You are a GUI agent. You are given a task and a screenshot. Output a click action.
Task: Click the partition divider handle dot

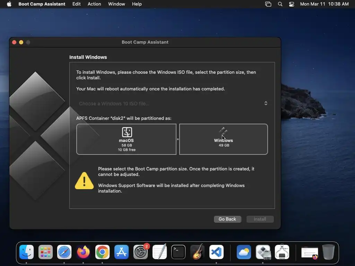178,139
